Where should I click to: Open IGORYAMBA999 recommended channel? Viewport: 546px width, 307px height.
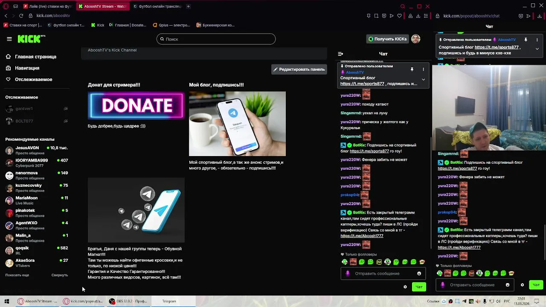(37, 163)
